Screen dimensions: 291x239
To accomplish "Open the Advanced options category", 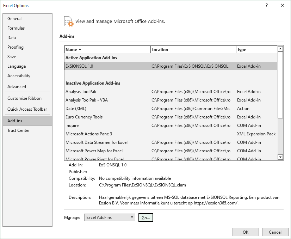I will click(27, 86).
